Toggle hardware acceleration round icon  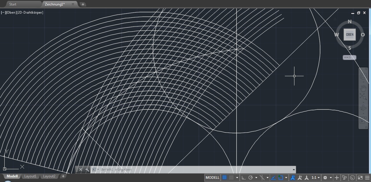pyautogui.click(x=352, y=178)
